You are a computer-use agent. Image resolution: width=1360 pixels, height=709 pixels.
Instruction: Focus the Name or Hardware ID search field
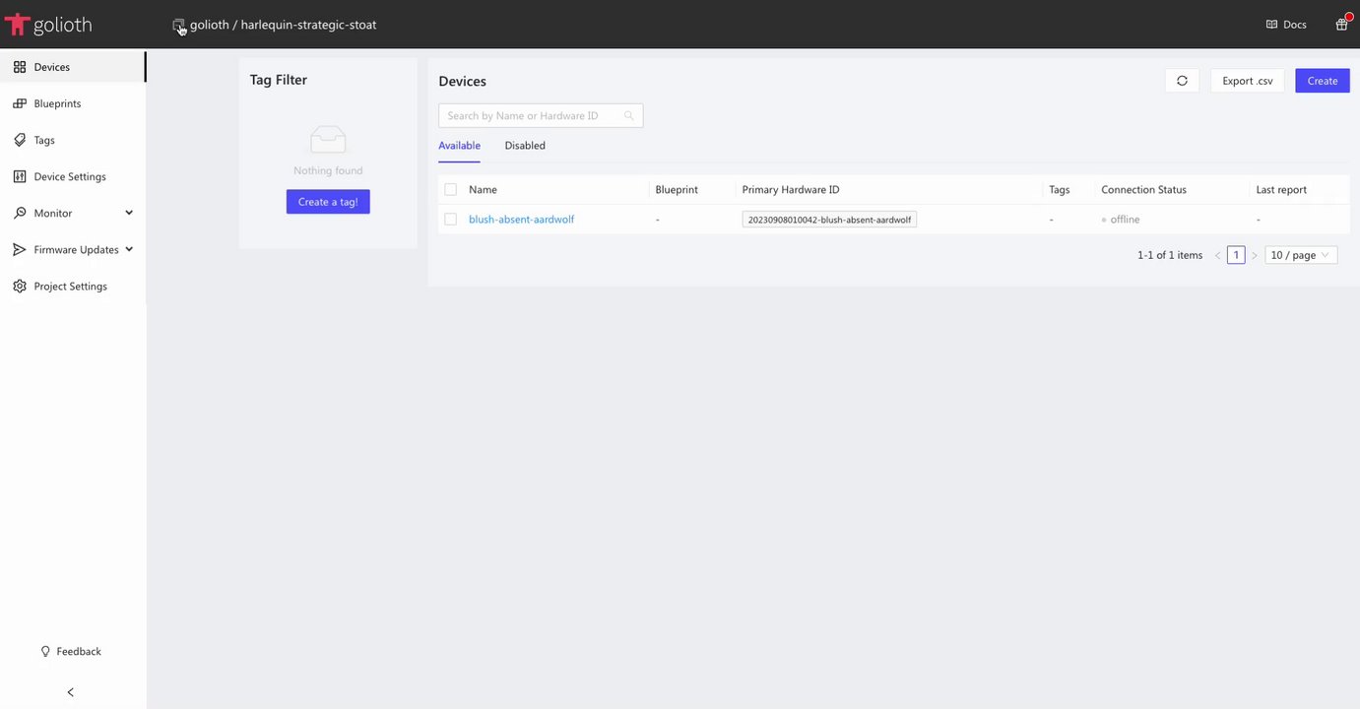pos(532,116)
